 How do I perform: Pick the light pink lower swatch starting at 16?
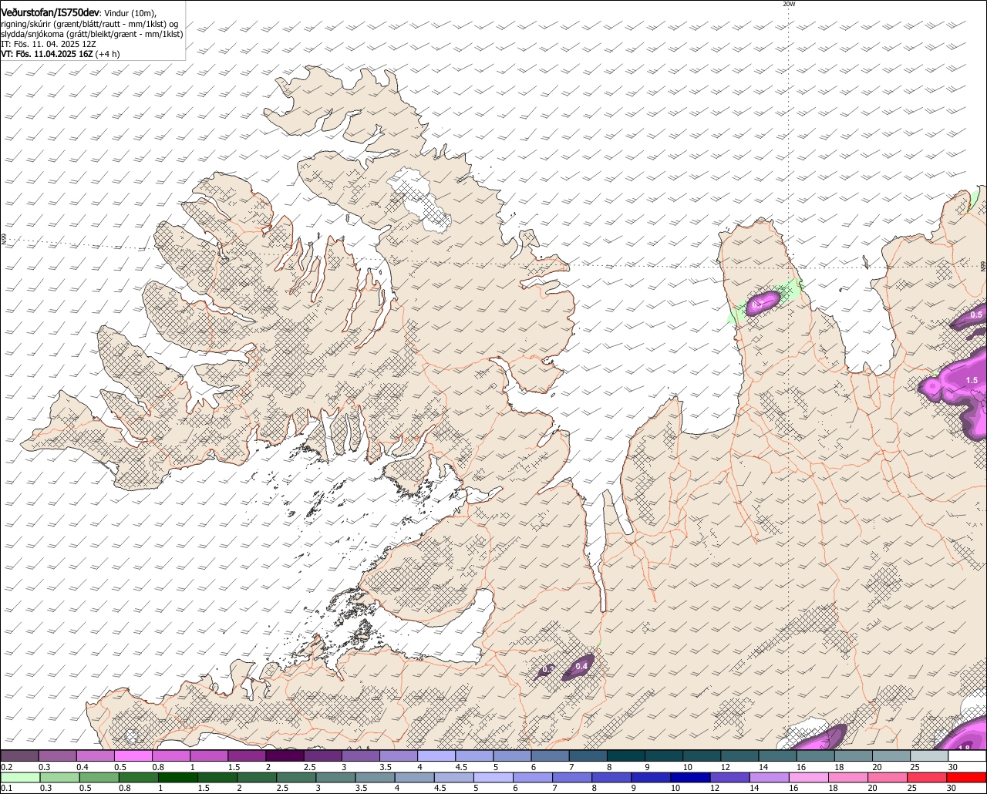[810, 778]
